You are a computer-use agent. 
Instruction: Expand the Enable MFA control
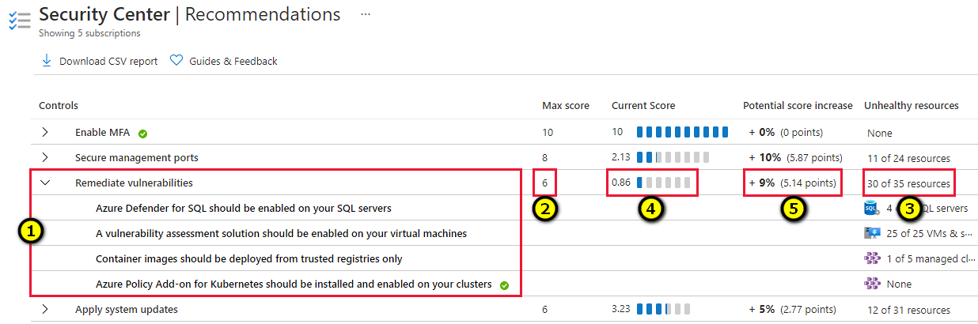(45, 132)
